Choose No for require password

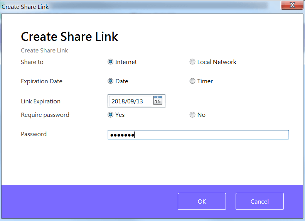tap(192, 115)
